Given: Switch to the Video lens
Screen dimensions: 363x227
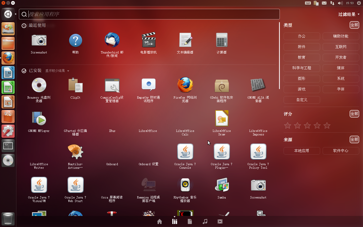Looking at the screenshot, I should 220,221.
